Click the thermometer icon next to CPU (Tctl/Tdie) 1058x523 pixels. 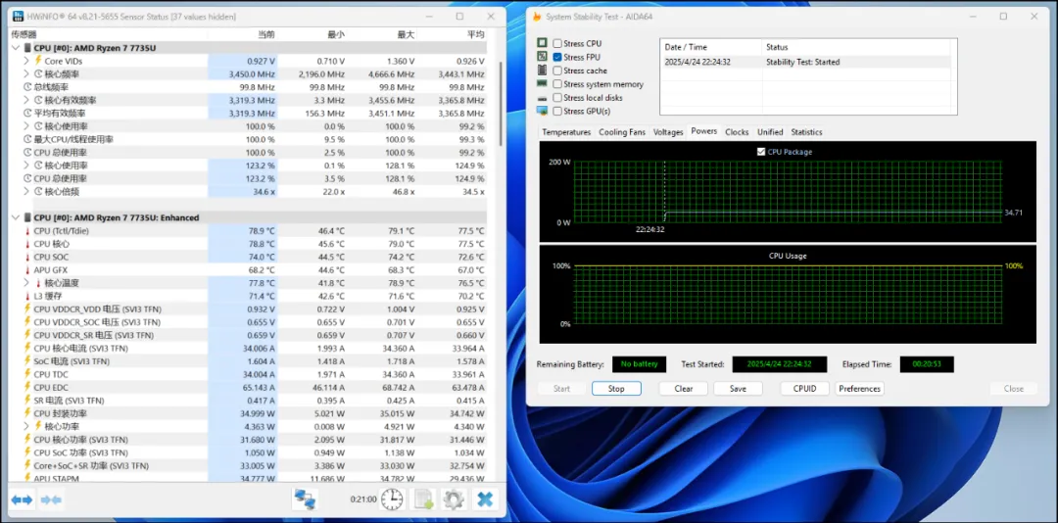(x=27, y=231)
